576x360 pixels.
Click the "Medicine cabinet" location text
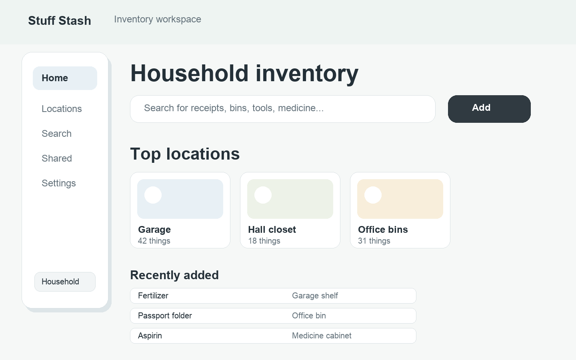click(322, 336)
